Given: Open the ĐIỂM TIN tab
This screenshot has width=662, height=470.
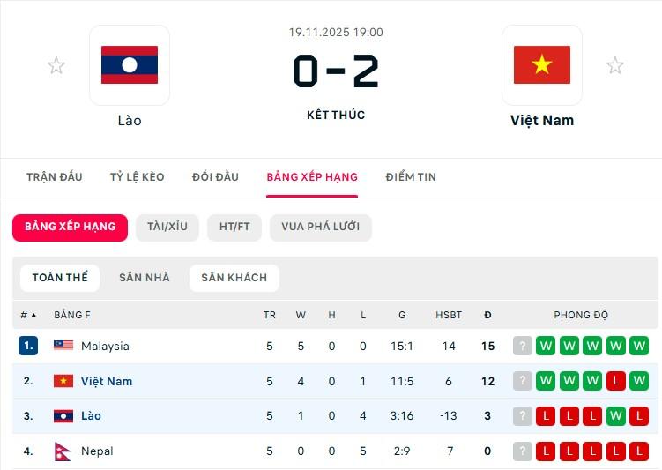Looking at the screenshot, I should pyautogui.click(x=411, y=176).
